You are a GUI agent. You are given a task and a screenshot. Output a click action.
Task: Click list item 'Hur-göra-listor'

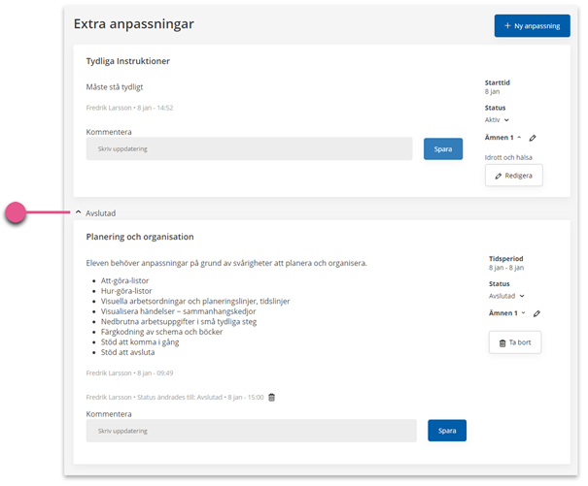(126, 291)
